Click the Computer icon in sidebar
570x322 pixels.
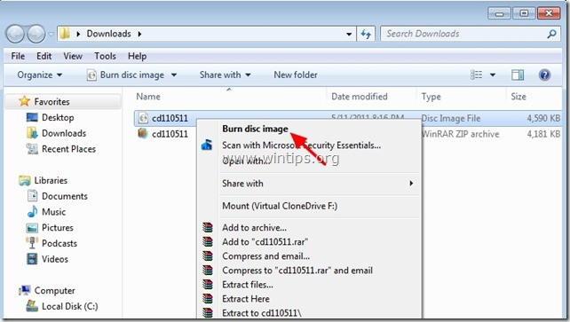pos(24,290)
